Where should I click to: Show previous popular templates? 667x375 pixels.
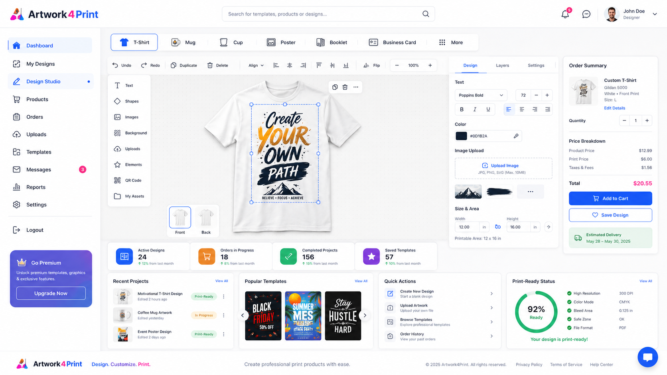[243, 315]
